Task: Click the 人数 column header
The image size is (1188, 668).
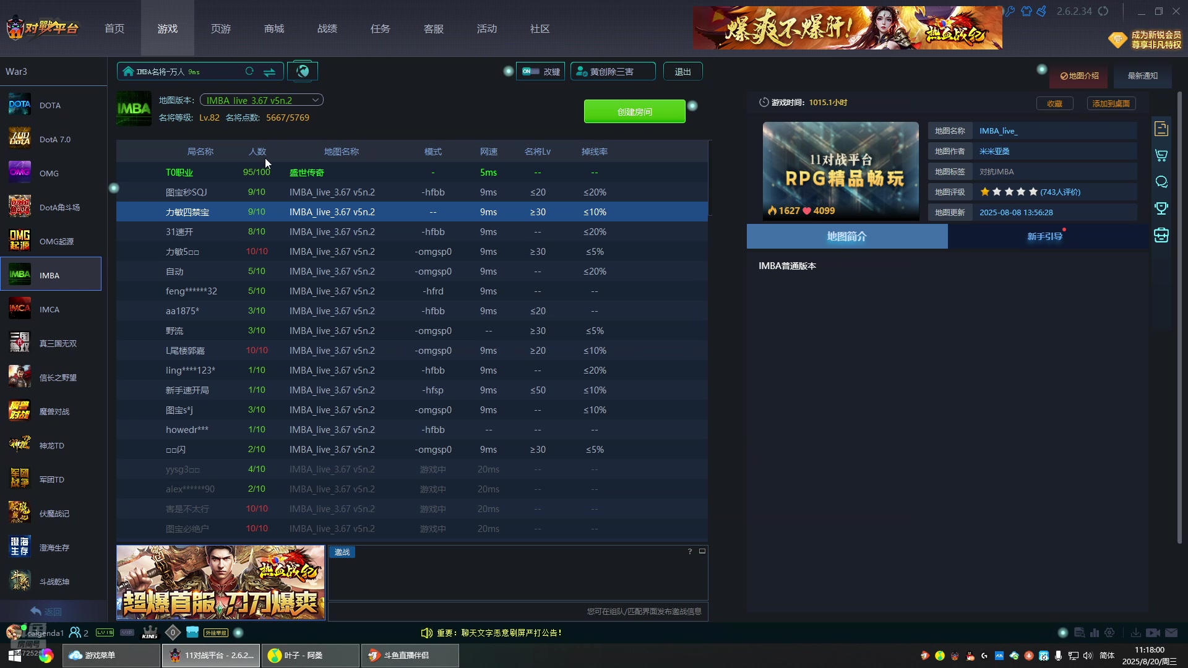Action: (257, 152)
